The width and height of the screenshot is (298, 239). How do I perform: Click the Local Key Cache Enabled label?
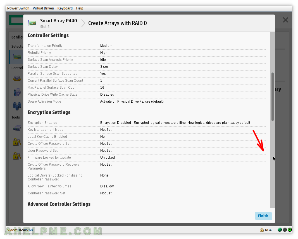[x=47, y=137]
